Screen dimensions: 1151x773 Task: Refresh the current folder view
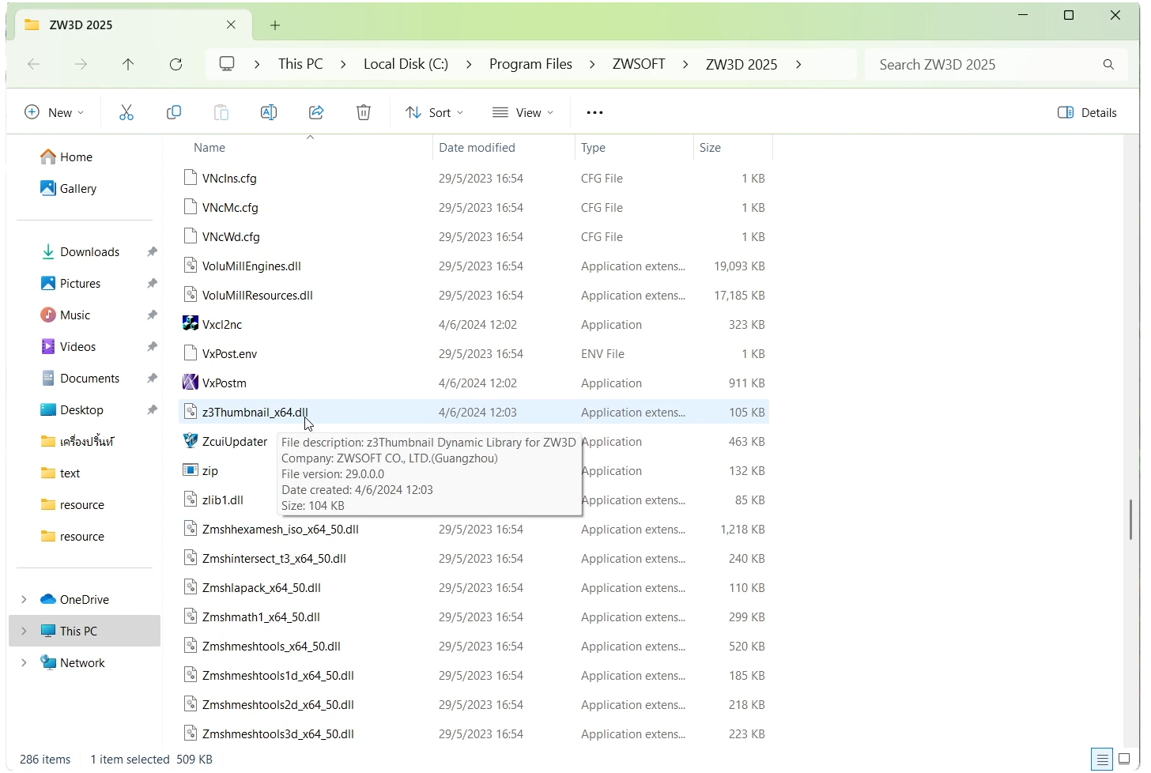click(x=175, y=65)
